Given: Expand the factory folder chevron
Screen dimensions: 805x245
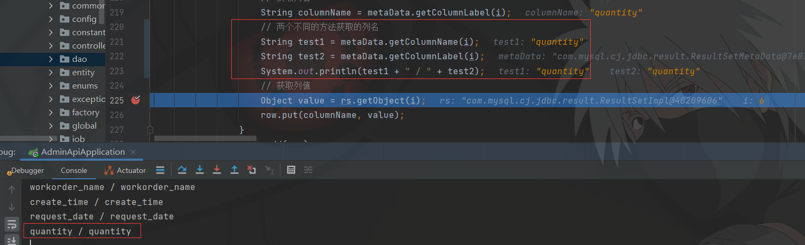Looking at the screenshot, I should click(x=51, y=113).
